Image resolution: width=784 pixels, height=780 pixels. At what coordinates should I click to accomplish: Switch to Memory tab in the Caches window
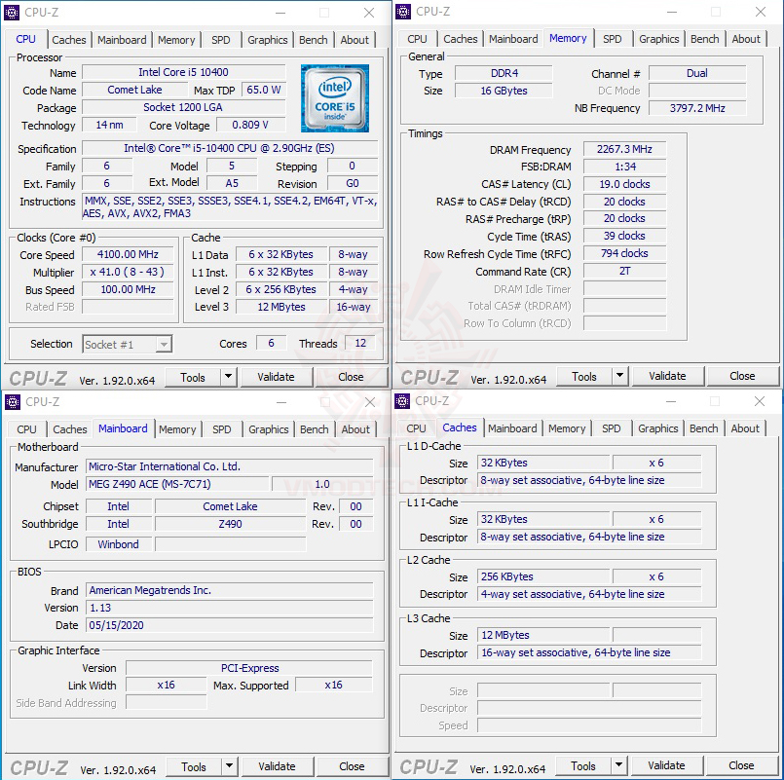pyautogui.click(x=567, y=428)
